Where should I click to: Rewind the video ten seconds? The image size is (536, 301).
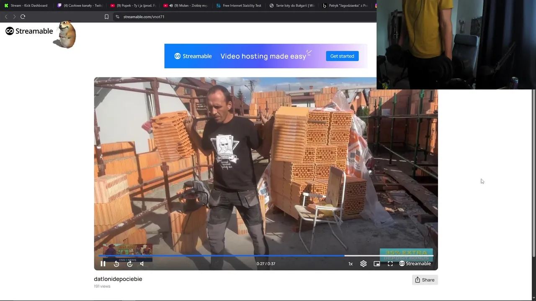click(116, 264)
